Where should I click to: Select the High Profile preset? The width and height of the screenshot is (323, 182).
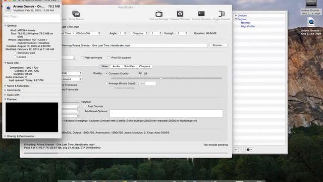click(248, 26)
